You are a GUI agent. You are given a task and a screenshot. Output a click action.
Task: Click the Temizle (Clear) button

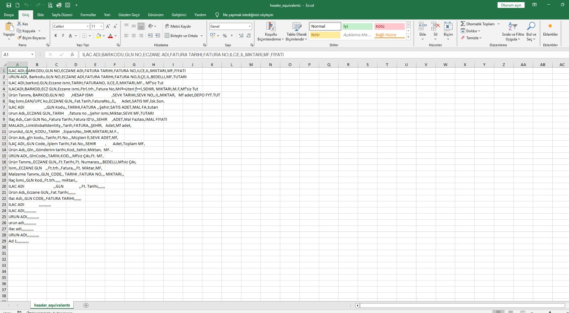(471, 38)
